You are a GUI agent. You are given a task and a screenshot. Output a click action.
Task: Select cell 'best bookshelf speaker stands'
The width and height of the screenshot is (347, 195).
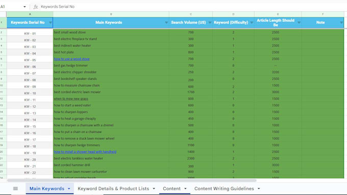coord(111,79)
